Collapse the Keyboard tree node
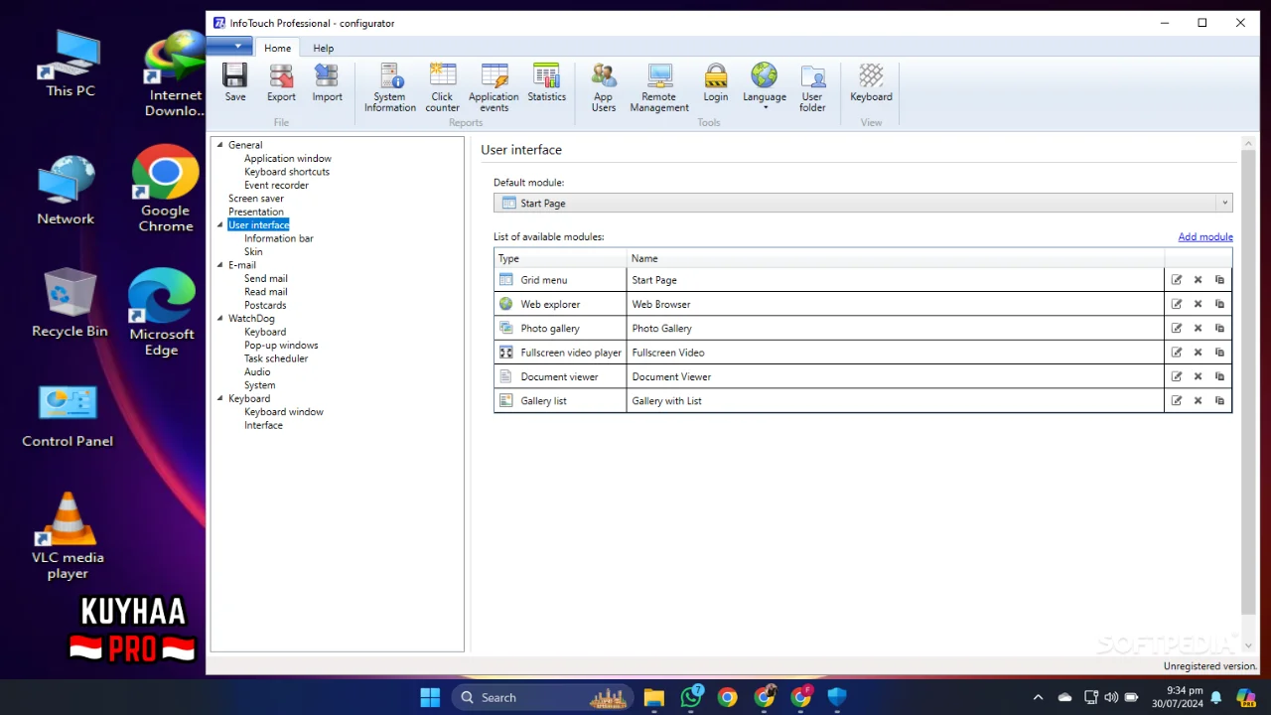Screen dimensions: 1271x715 coord(220,398)
